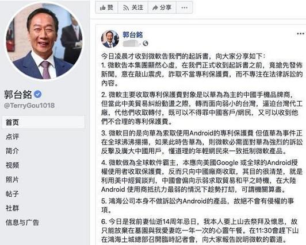Click the arrow icon on Share
Screen dimensions: 306x245
point(155,7)
